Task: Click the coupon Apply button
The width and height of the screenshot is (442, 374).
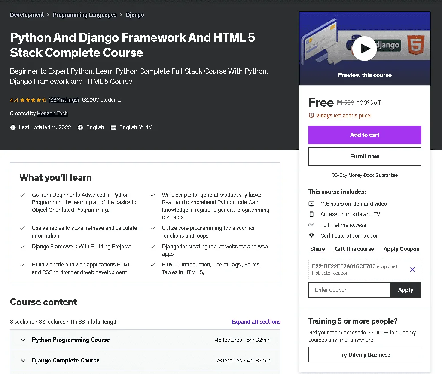Action: (x=405, y=290)
